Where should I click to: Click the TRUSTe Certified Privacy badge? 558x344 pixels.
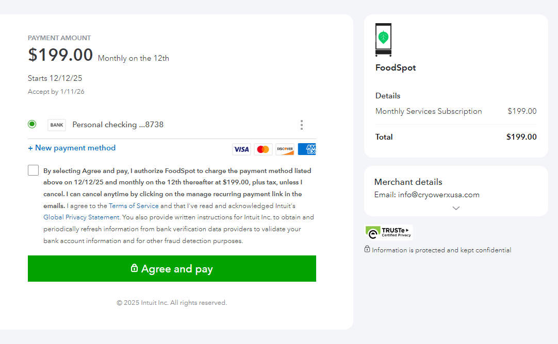(x=389, y=232)
